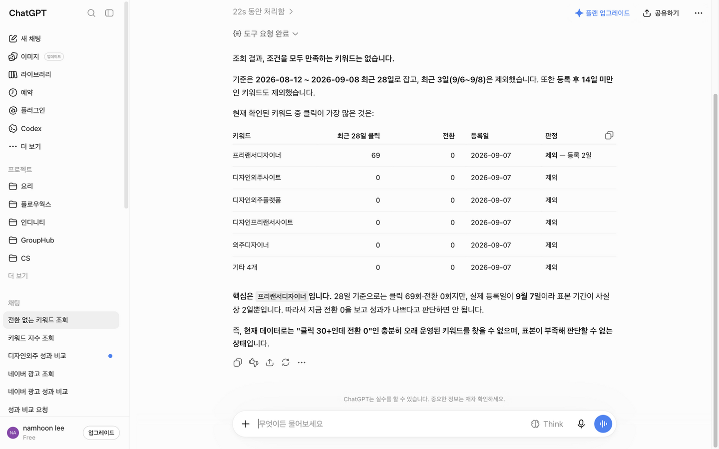Show more projects via 더 보기 below CS
Image resolution: width=719 pixels, height=449 pixels.
[18, 276]
